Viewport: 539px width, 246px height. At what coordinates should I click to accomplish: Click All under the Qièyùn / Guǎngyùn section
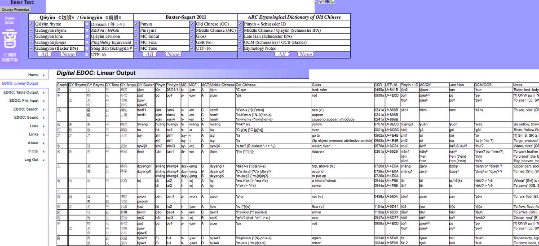(44, 54)
